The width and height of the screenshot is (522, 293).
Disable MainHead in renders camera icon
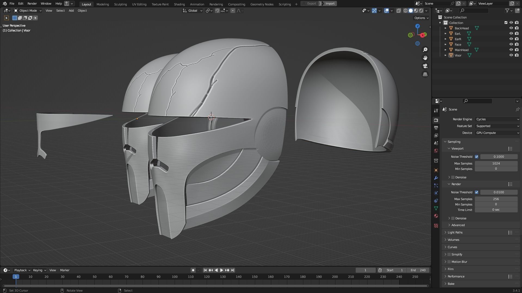[517, 50]
